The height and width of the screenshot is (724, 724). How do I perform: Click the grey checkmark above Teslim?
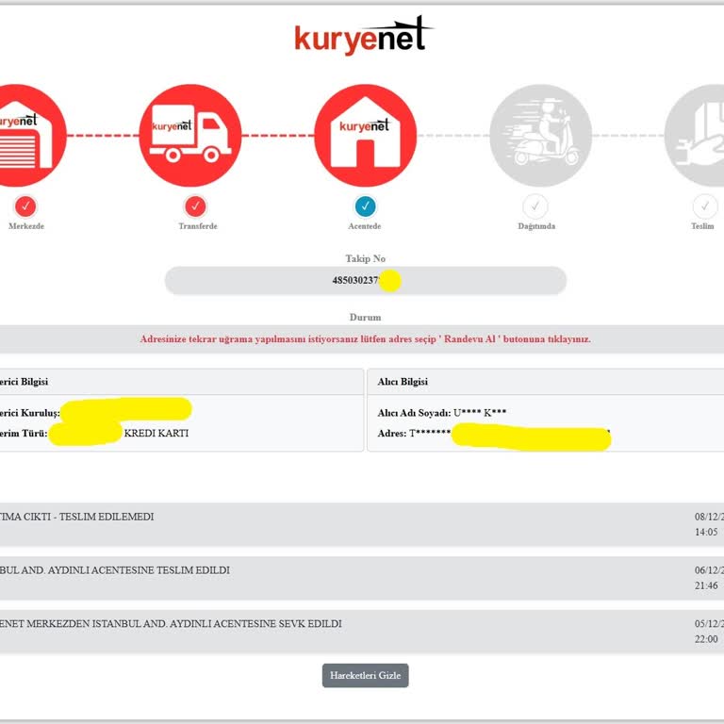705,206
